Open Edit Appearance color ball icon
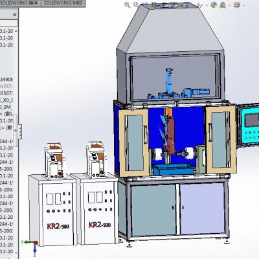 click(x=214, y=5)
